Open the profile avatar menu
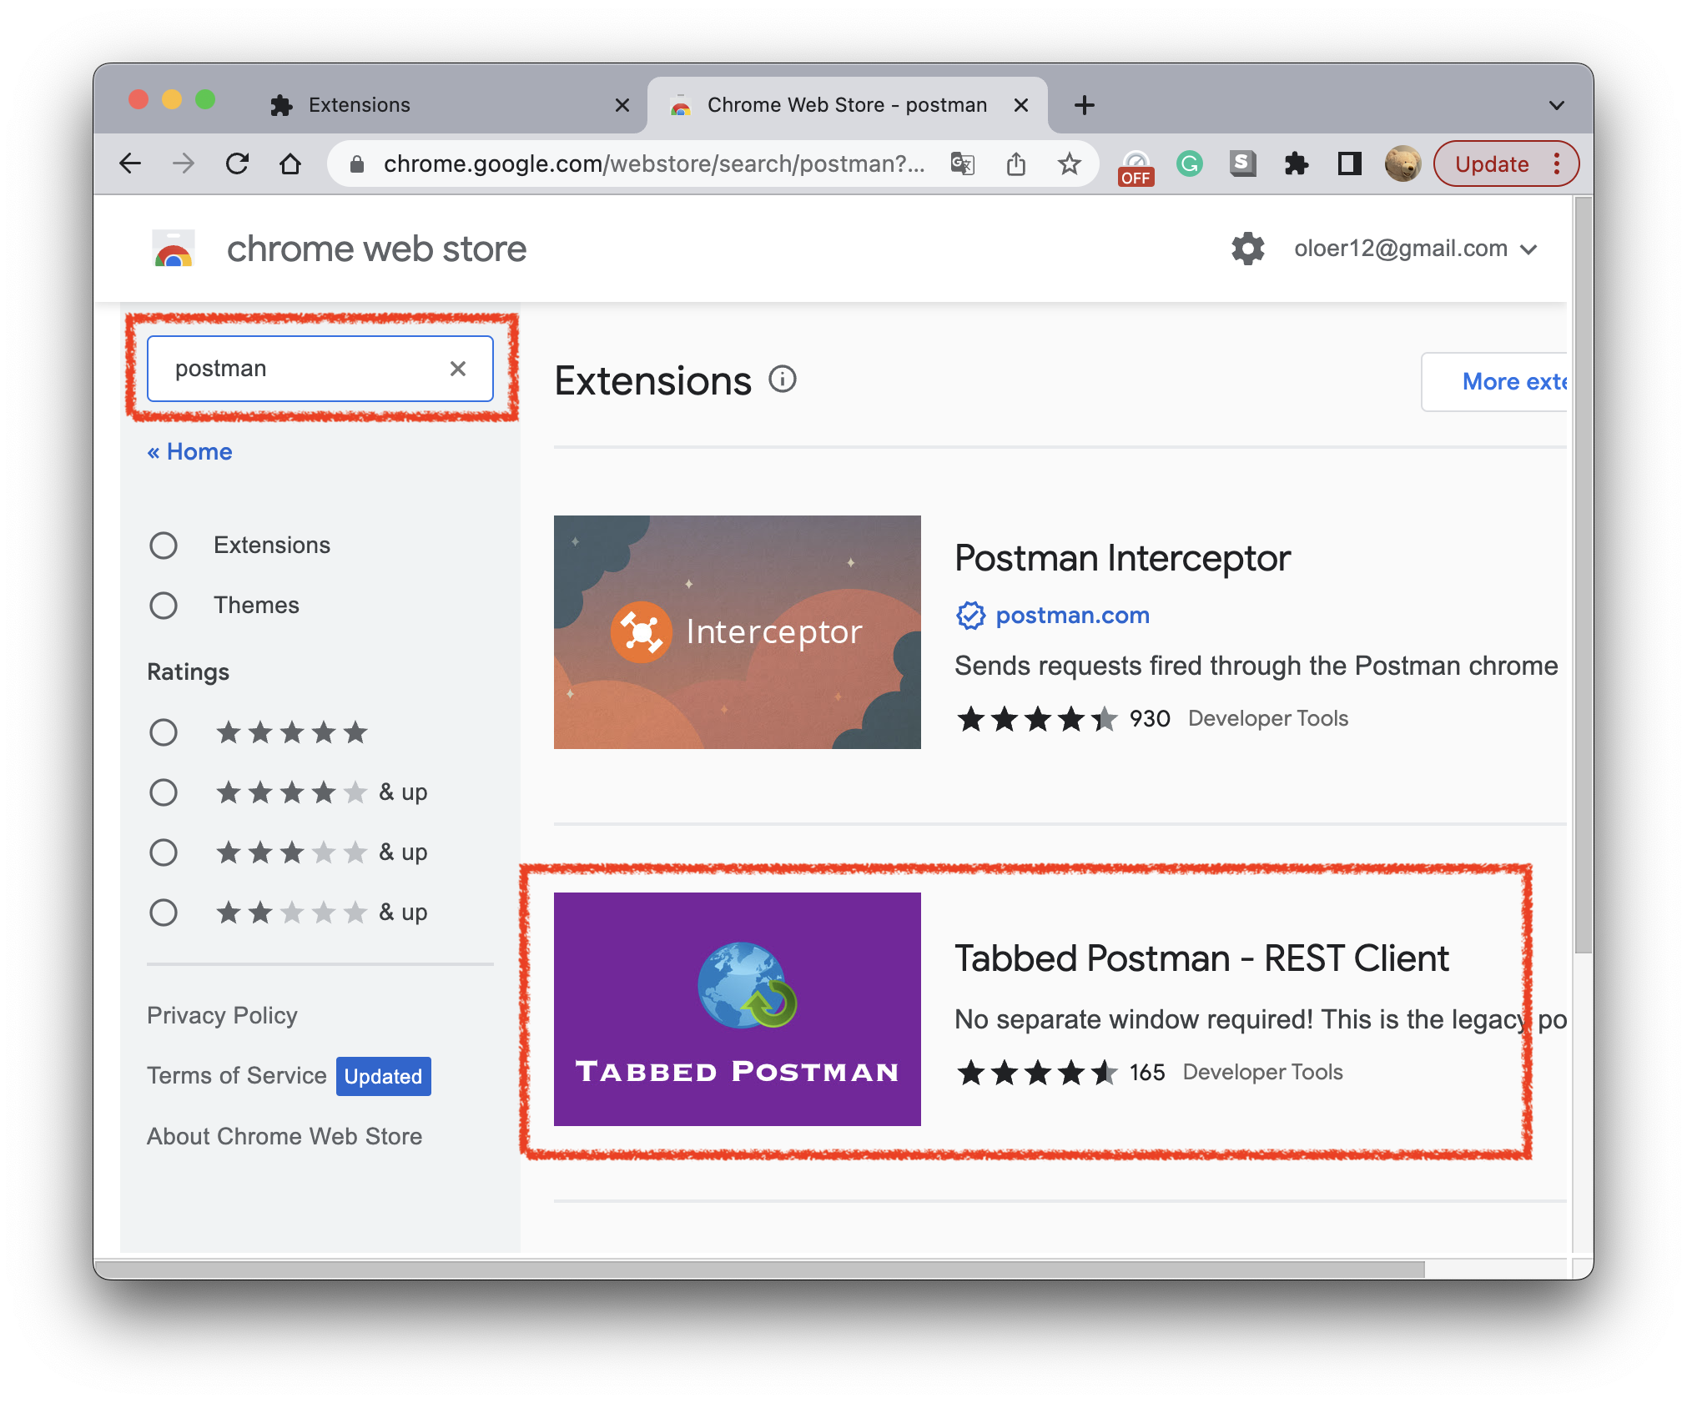This screenshot has width=1687, height=1403. click(1403, 163)
